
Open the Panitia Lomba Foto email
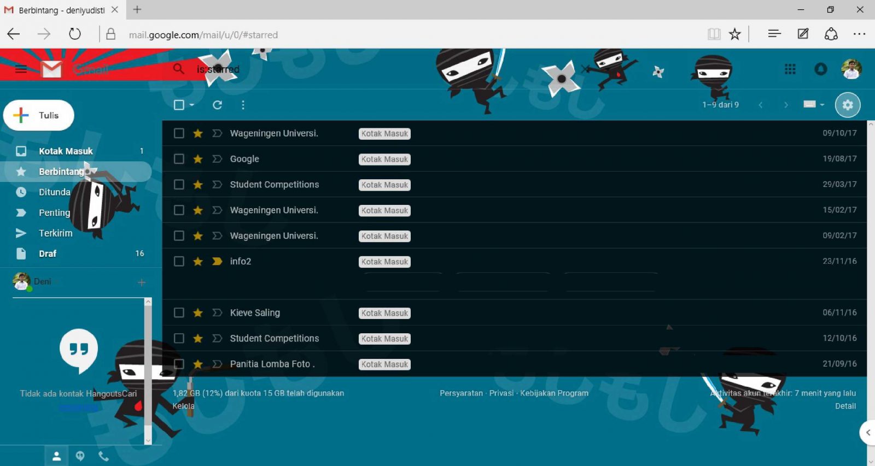click(x=514, y=364)
